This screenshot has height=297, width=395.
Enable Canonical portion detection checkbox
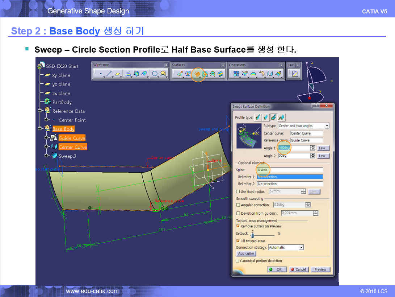click(x=238, y=261)
